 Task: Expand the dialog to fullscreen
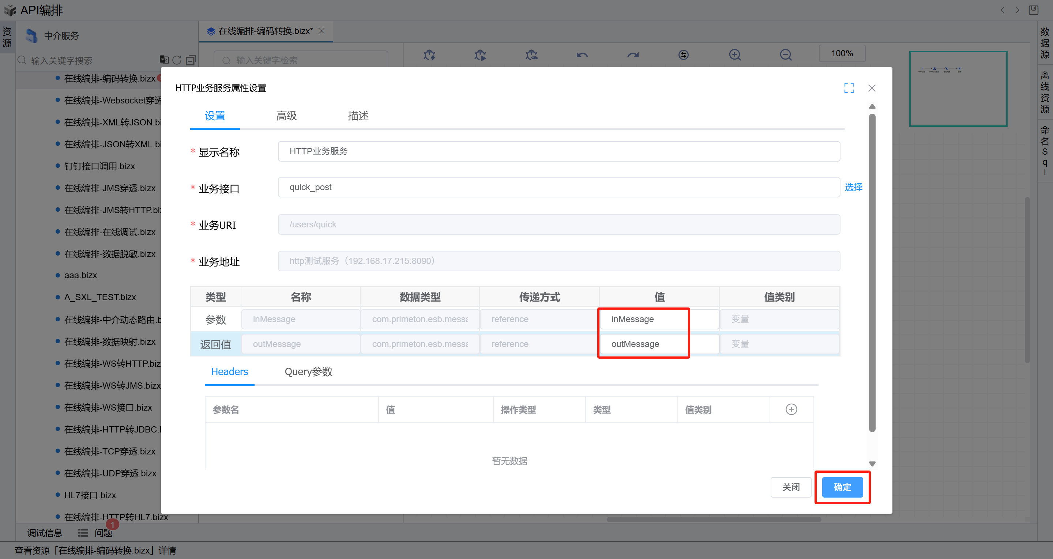click(849, 88)
